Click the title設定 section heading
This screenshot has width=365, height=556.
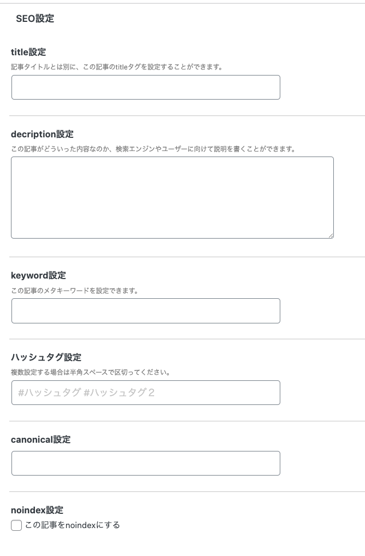28,52
